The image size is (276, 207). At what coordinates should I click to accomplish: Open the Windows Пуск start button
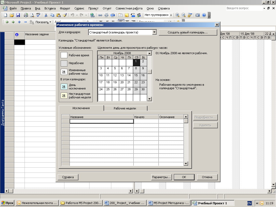tap(7, 203)
